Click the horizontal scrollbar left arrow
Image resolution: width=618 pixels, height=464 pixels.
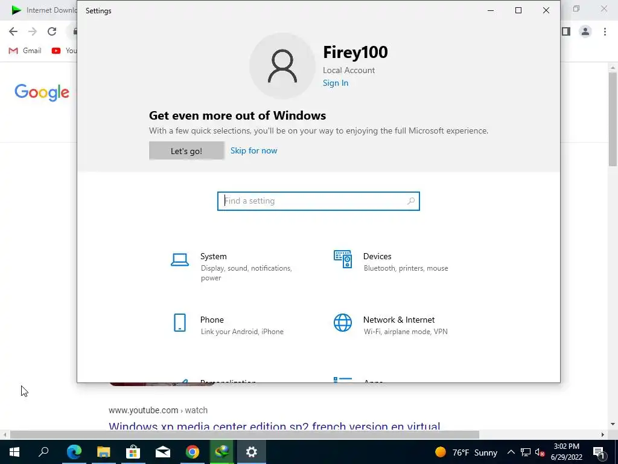click(4, 434)
